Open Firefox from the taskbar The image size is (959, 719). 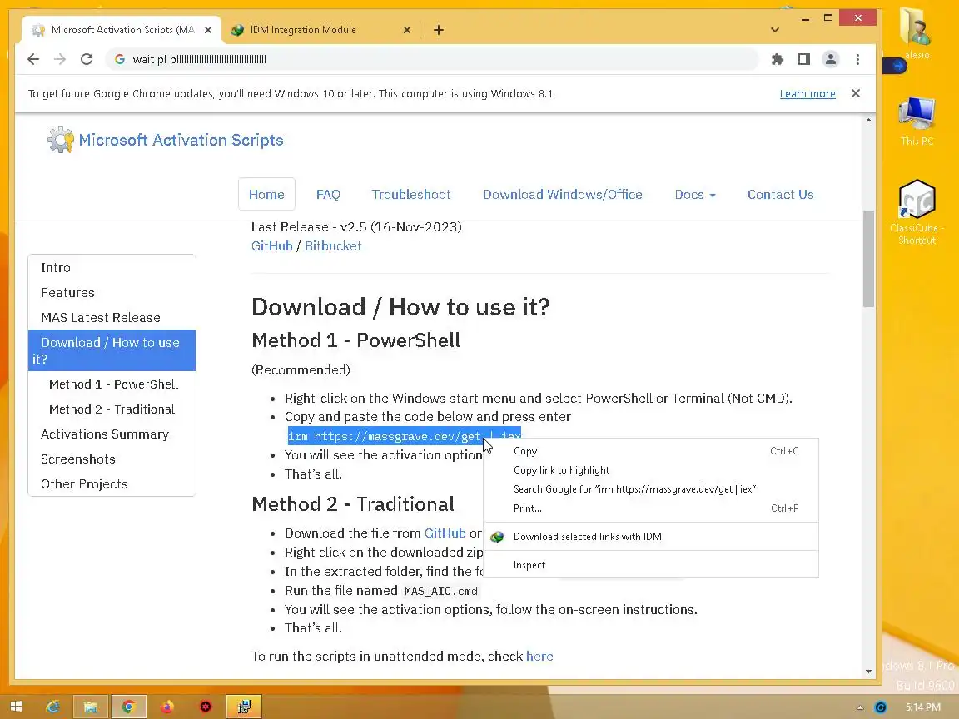click(x=167, y=707)
